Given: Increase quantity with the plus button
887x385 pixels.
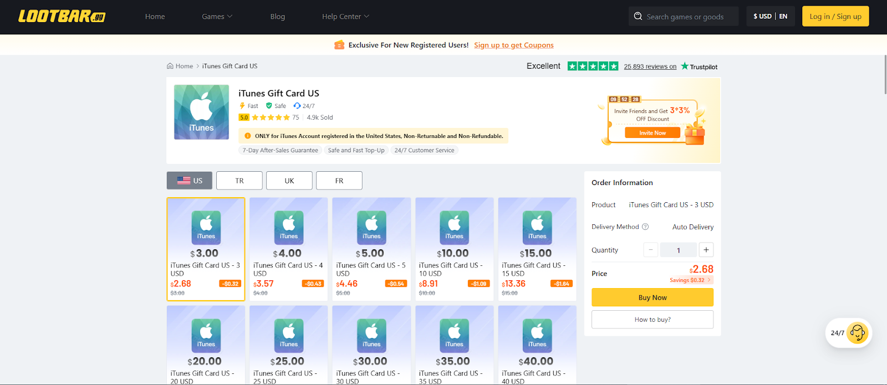Looking at the screenshot, I should point(706,250).
